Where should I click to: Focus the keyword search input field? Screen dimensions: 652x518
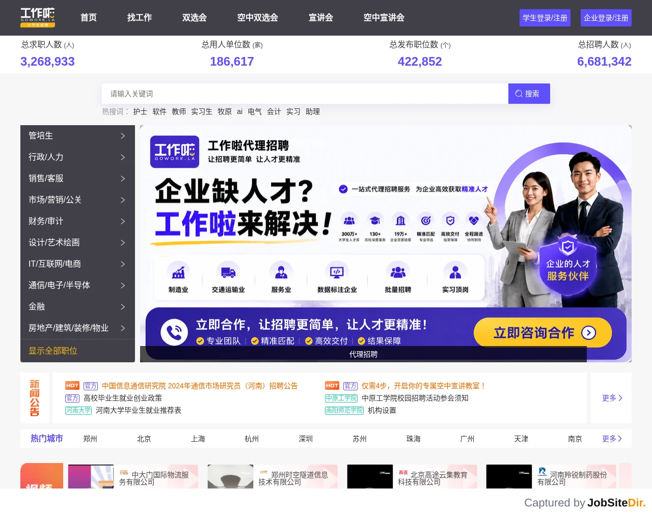click(305, 94)
